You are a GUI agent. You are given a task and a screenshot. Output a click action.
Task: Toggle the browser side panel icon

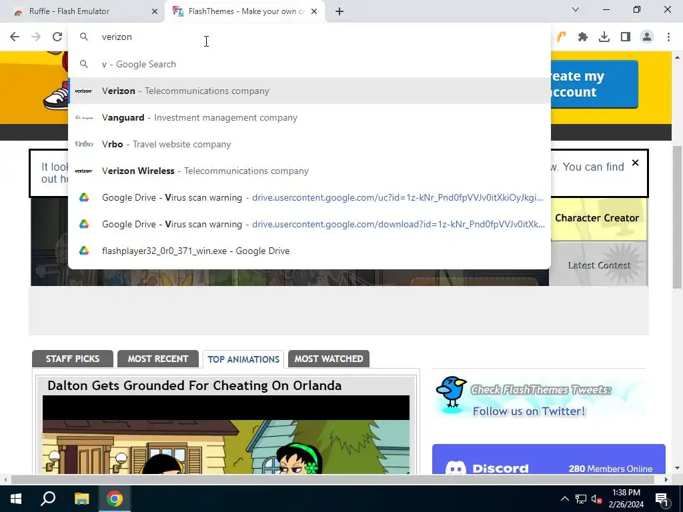click(626, 37)
